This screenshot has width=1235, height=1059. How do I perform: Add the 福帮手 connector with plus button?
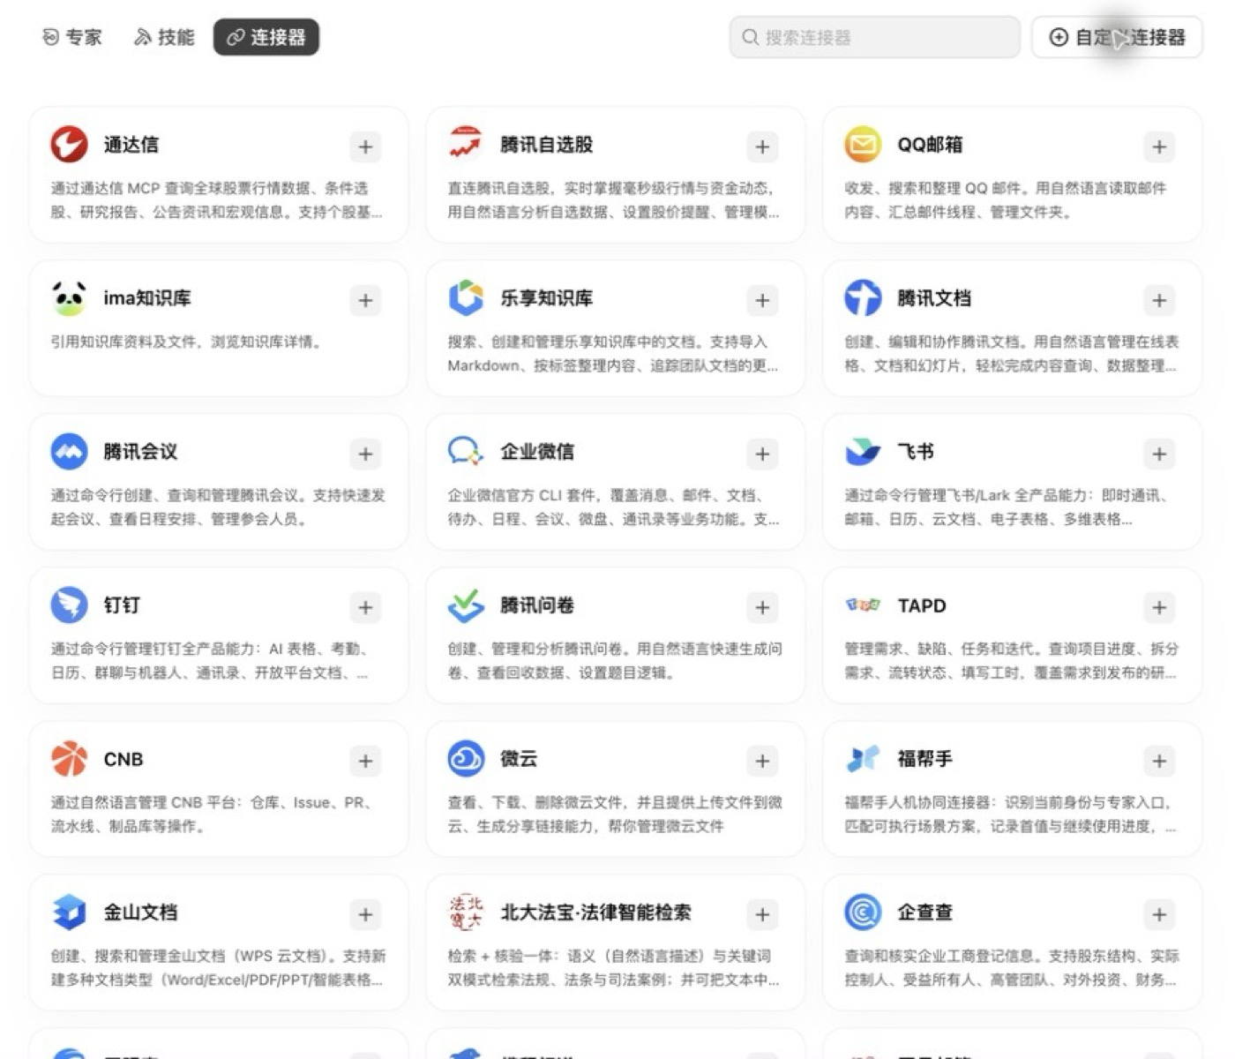(1159, 762)
